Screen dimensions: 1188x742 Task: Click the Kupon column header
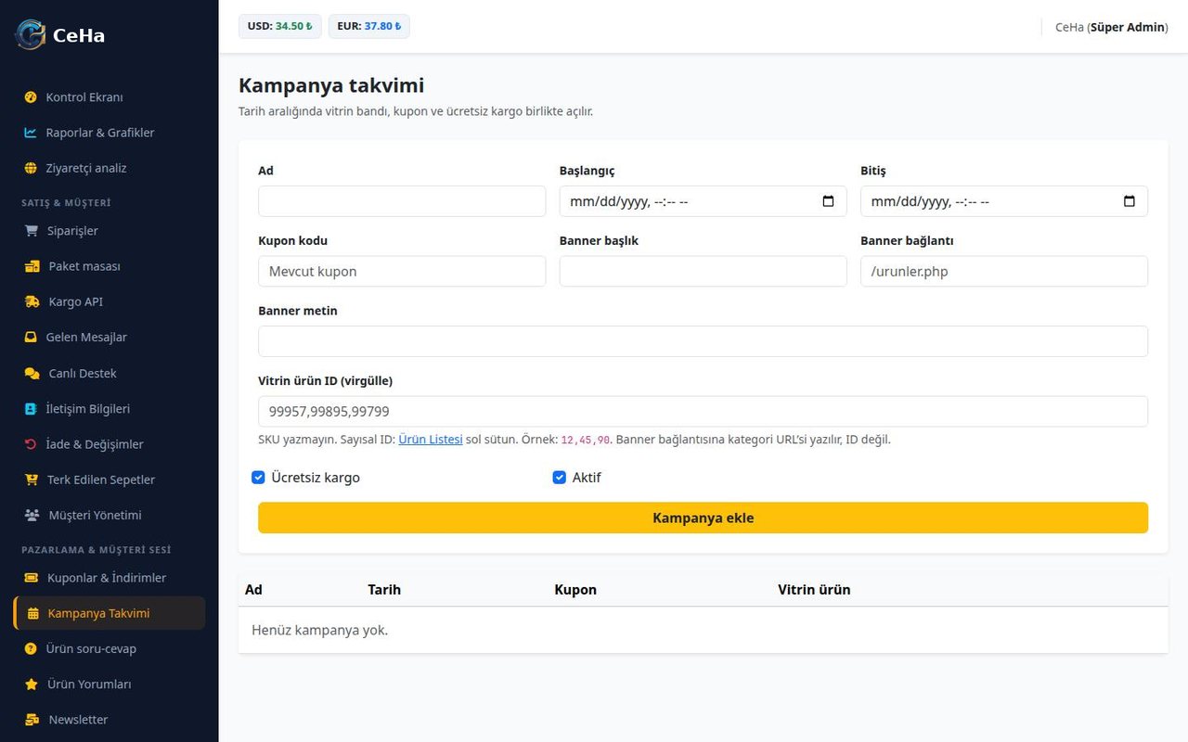coord(575,590)
